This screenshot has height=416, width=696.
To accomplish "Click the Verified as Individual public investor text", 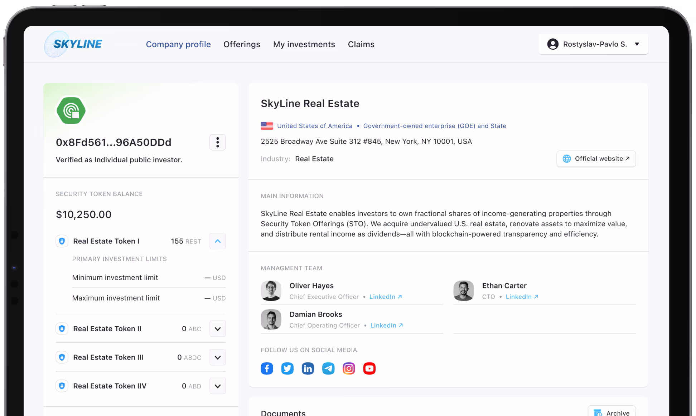I will point(119,160).
